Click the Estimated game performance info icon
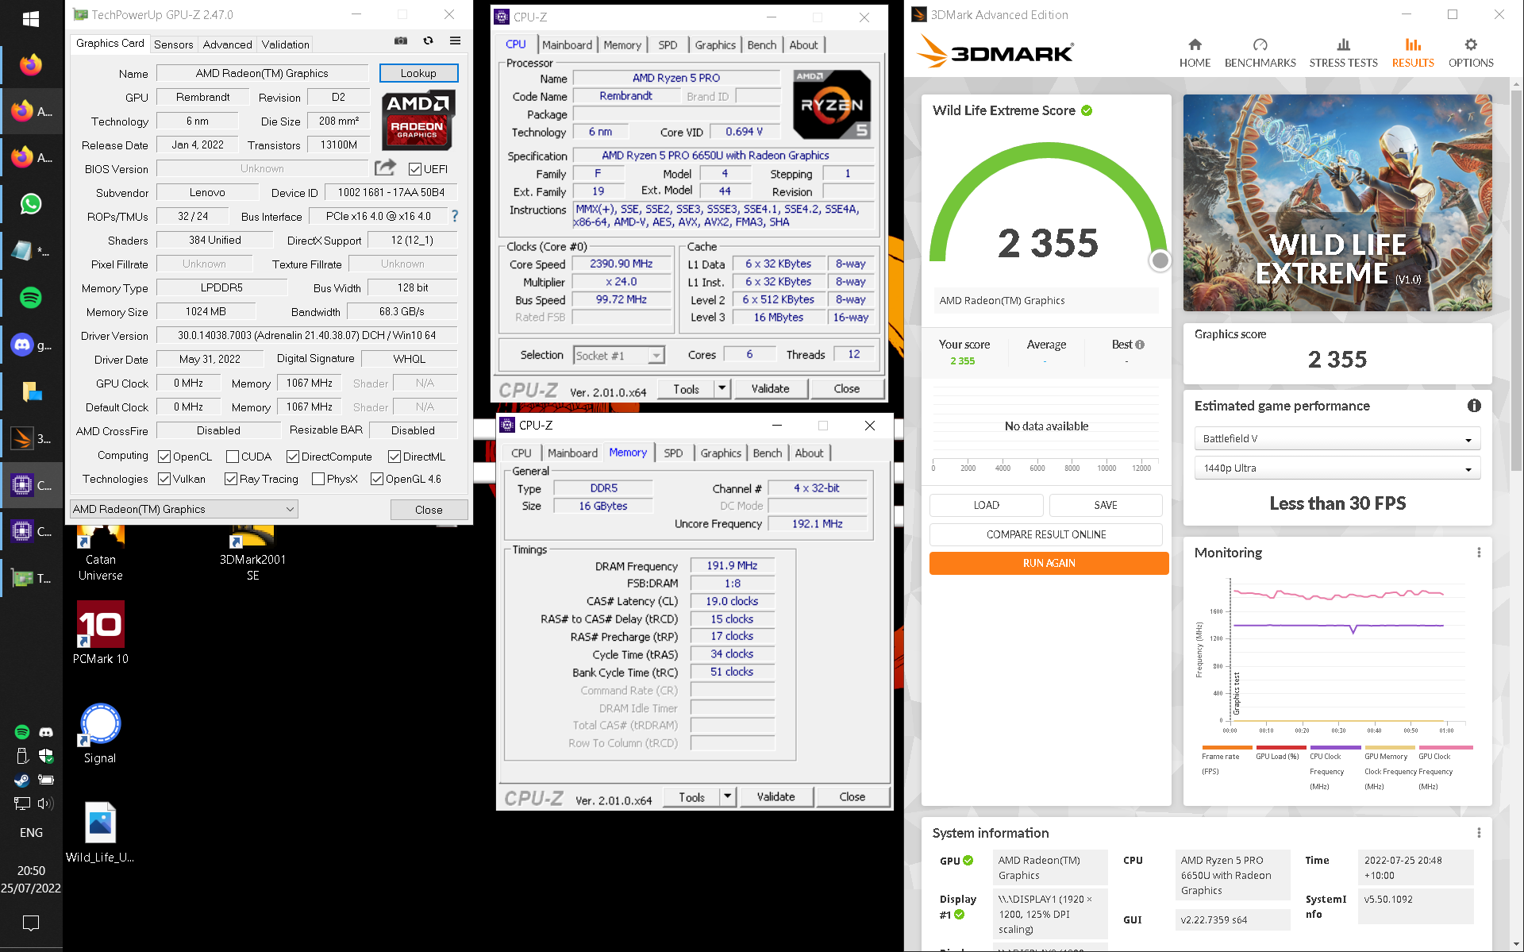The image size is (1524, 952). (1474, 406)
